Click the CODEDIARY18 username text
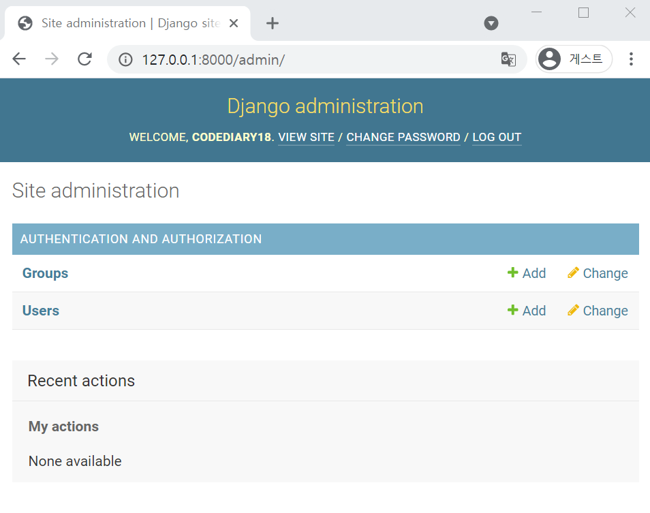Viewport: 650px width, 513px height. coord(231,137)
